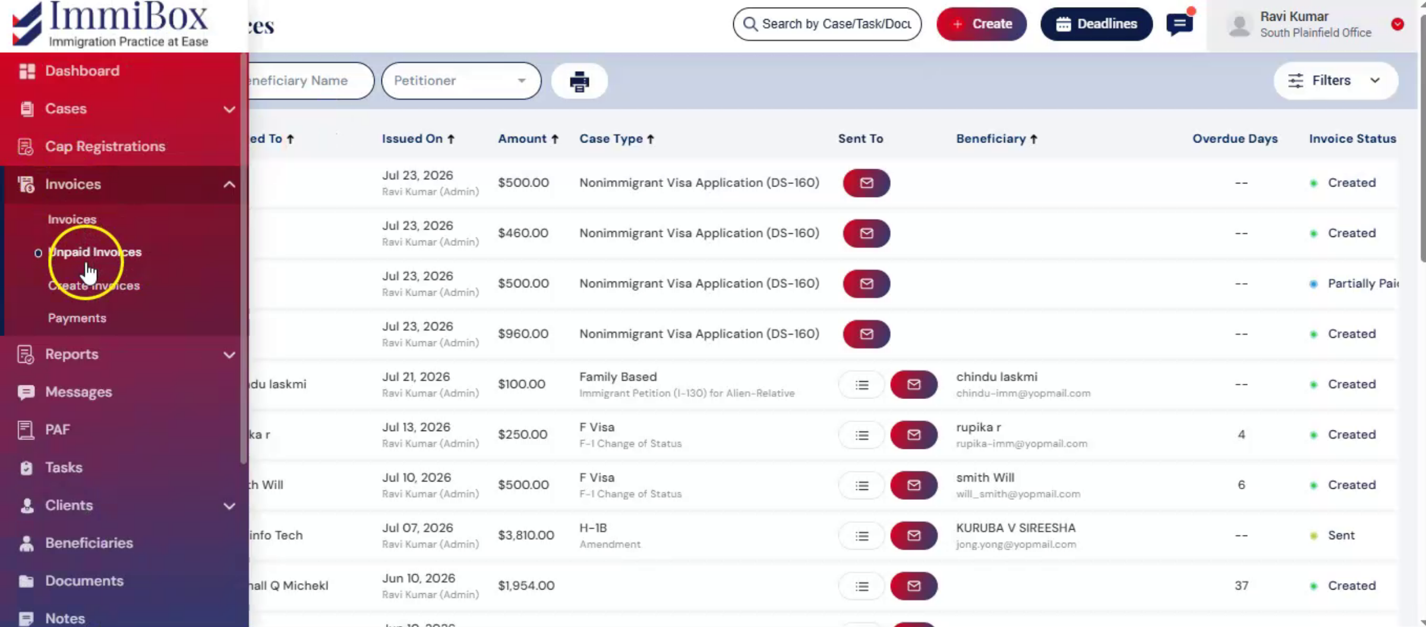
Task: Open list icon for chindu laskmi invoice
Action: (862, 385)
